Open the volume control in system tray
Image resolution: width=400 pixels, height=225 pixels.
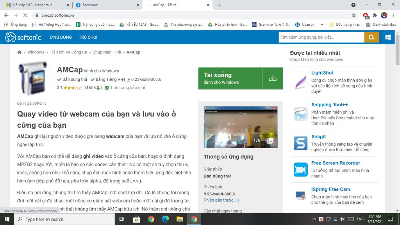tap(342, 219)
